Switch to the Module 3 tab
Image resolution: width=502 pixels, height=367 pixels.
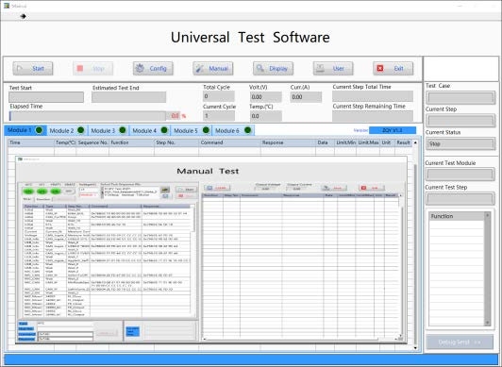(x=109, y=130)
